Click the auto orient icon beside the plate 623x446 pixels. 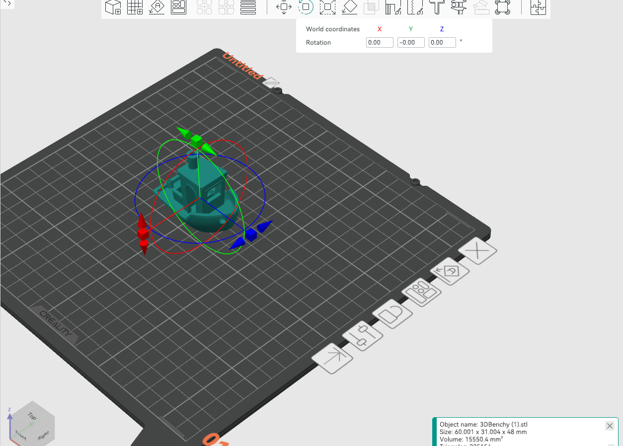click(x=450, y=271)
